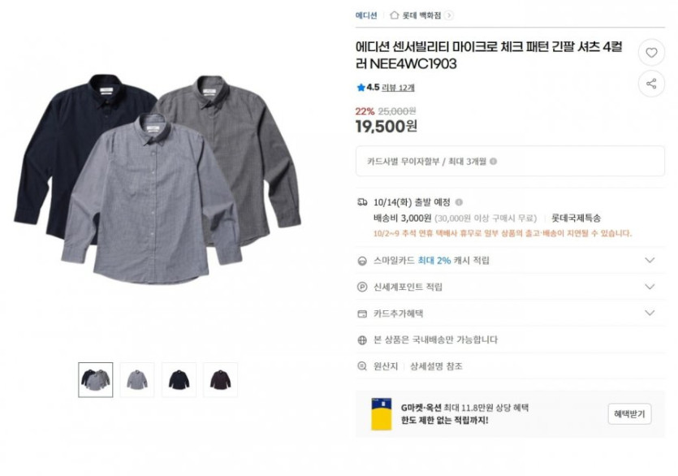Click the 원산지 magnifier icon
The height and width of the screenshot is (476, 678).
(362, 366)
